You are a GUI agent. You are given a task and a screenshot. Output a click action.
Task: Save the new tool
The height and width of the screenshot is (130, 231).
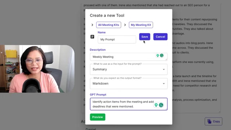coord(144,37)
